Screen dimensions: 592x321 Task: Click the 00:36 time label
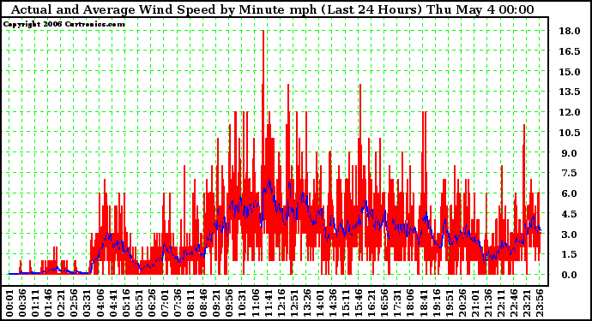[22, 304]
